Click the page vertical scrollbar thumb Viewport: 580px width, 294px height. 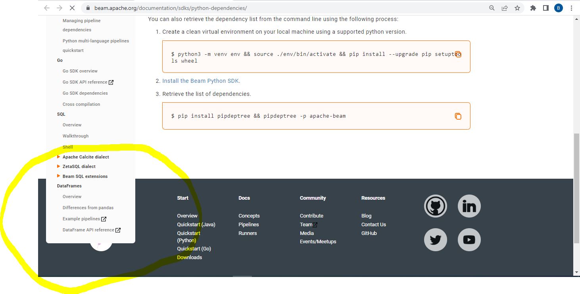[x=576, y=188]
